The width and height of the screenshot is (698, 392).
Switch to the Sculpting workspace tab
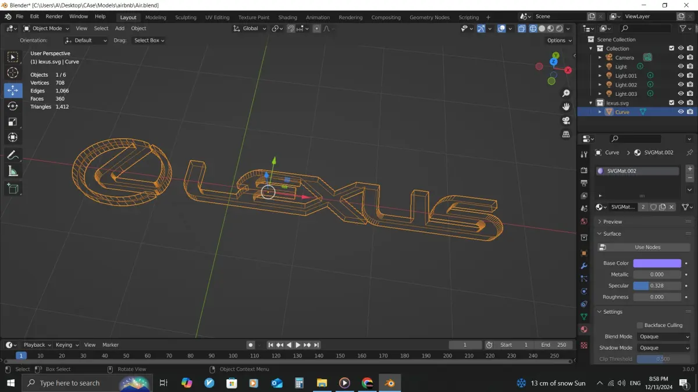186,17
